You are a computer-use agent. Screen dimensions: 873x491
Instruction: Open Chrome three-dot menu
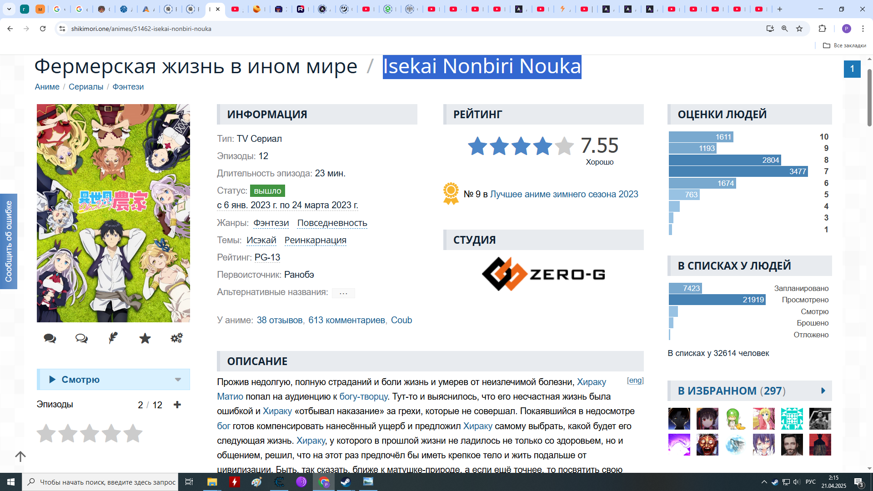[x=863, y=29]
